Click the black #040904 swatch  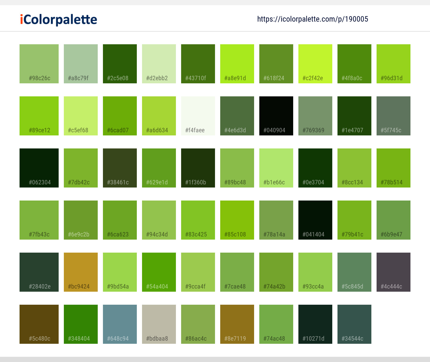click(x=276, y=116)
